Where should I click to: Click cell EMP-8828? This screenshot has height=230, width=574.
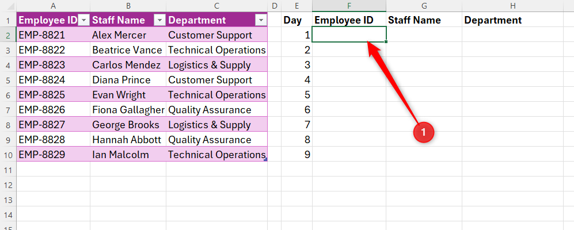[x=54, y=140]
